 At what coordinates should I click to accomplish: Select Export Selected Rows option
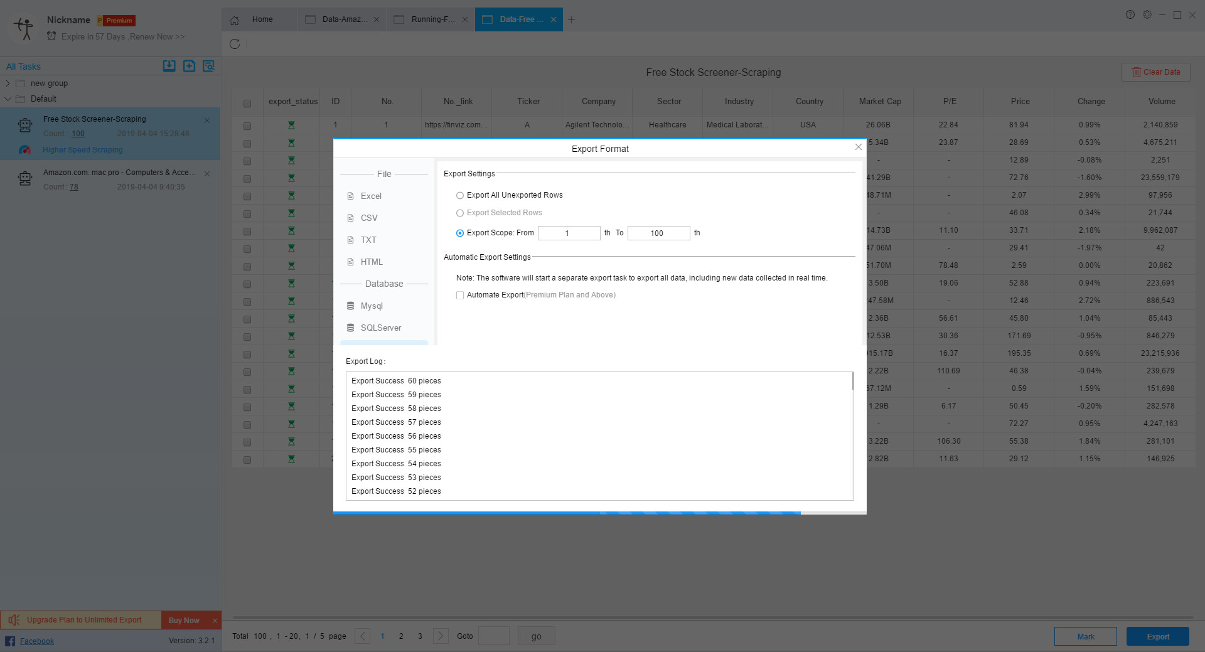coord(460,213)
